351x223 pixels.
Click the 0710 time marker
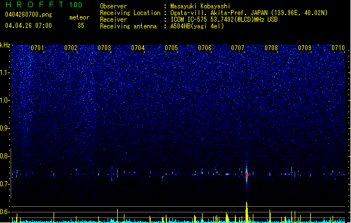[338, 48]
